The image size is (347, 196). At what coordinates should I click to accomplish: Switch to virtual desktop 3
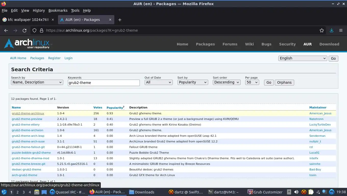[23, 192]
